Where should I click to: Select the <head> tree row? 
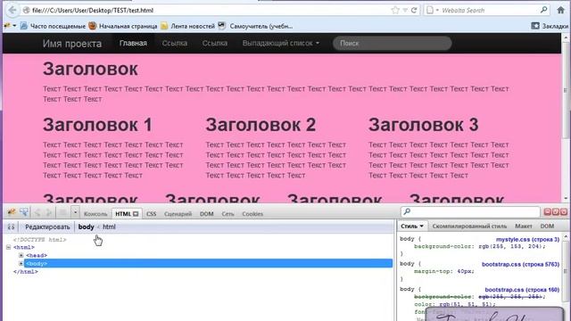click(x=37, y=256)
